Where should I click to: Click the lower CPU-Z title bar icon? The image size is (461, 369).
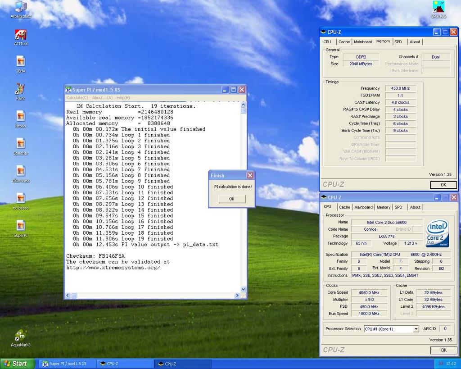point(324,197)
